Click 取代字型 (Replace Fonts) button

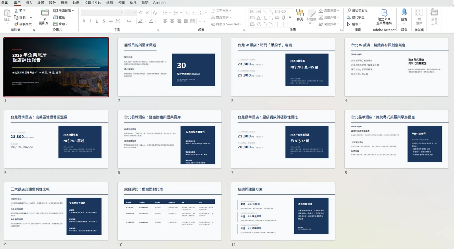pos(356,17)
